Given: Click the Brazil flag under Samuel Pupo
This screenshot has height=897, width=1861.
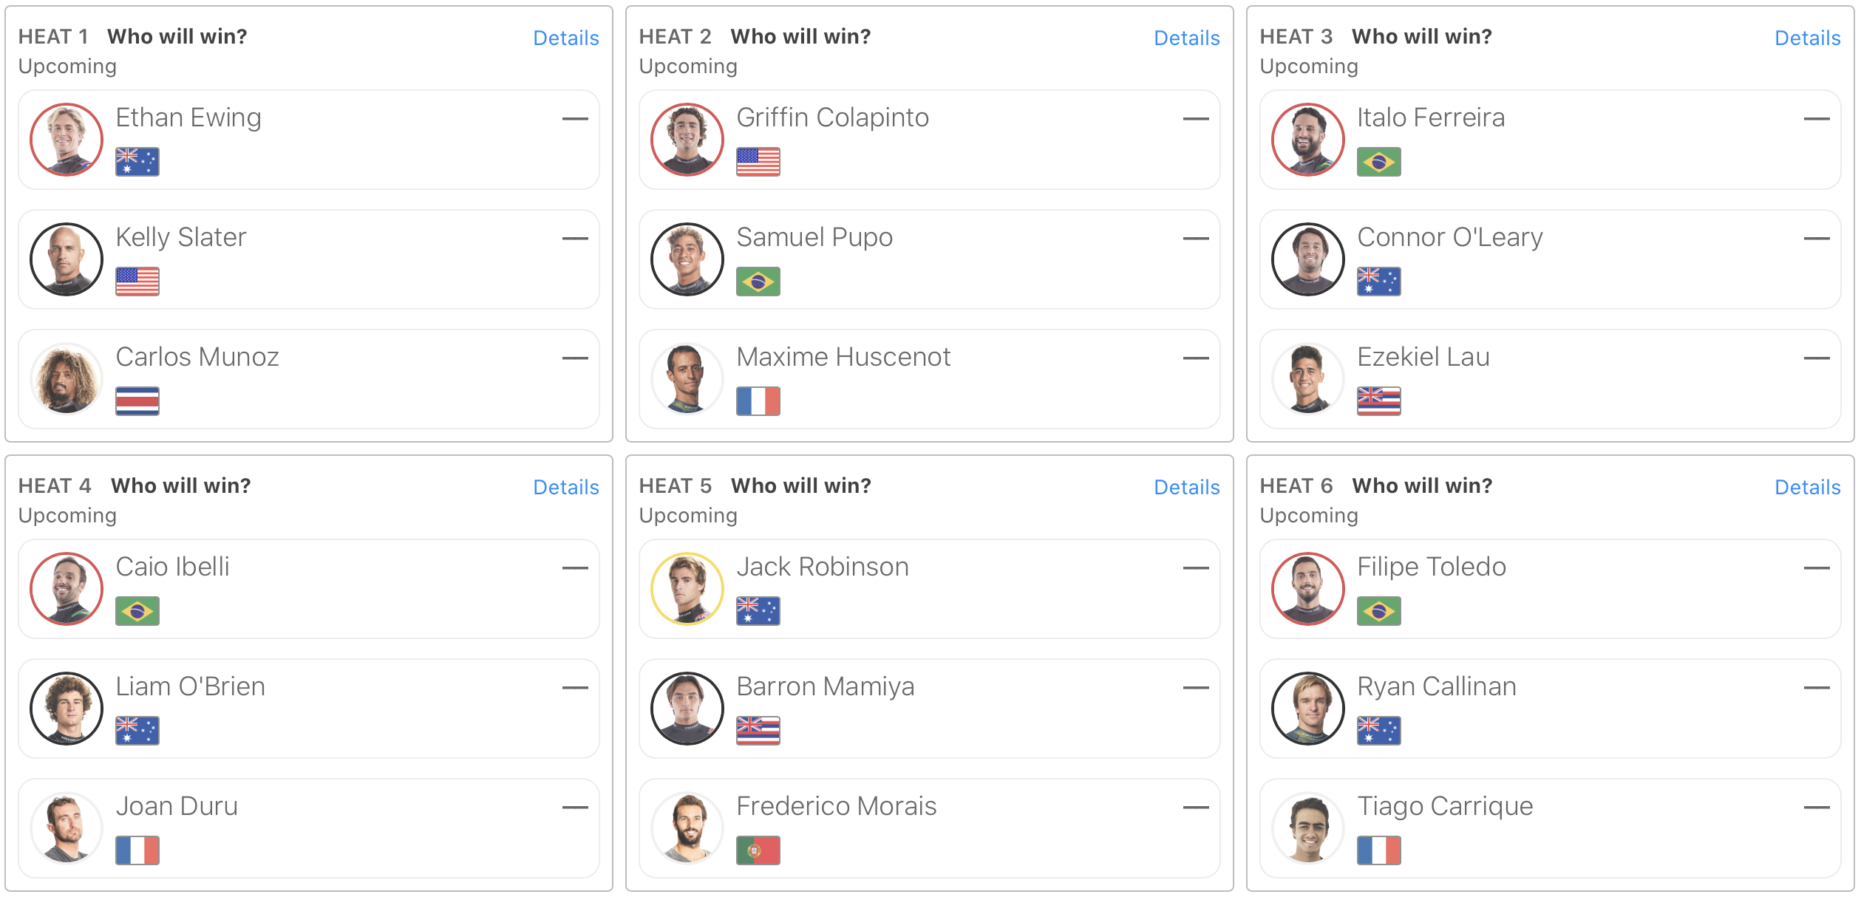Looking at the screenshot, I should [x=758, y=282].
